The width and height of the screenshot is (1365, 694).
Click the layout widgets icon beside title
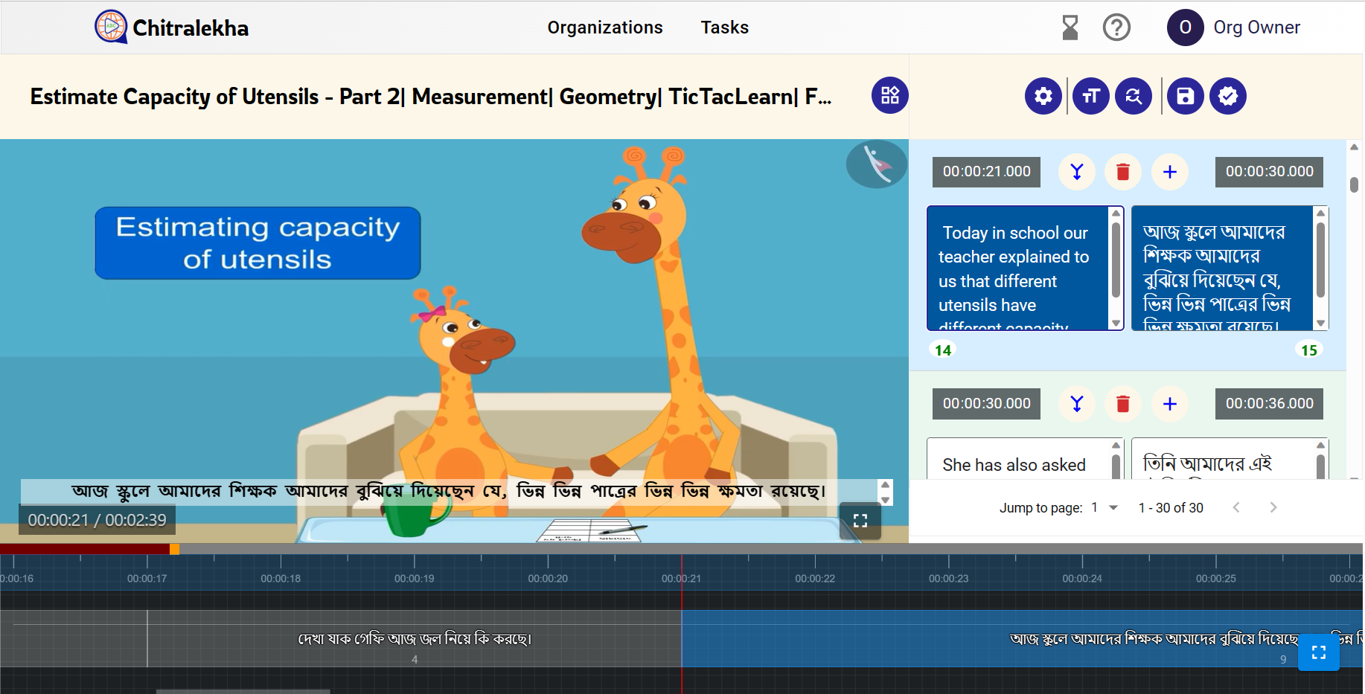point(889,95)
